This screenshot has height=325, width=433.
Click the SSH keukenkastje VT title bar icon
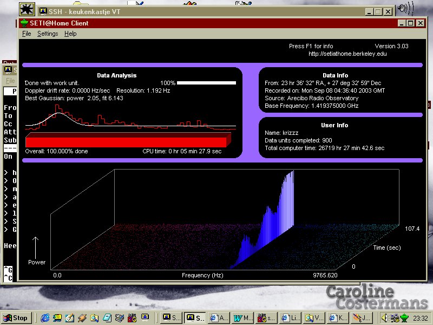[43, 11]
